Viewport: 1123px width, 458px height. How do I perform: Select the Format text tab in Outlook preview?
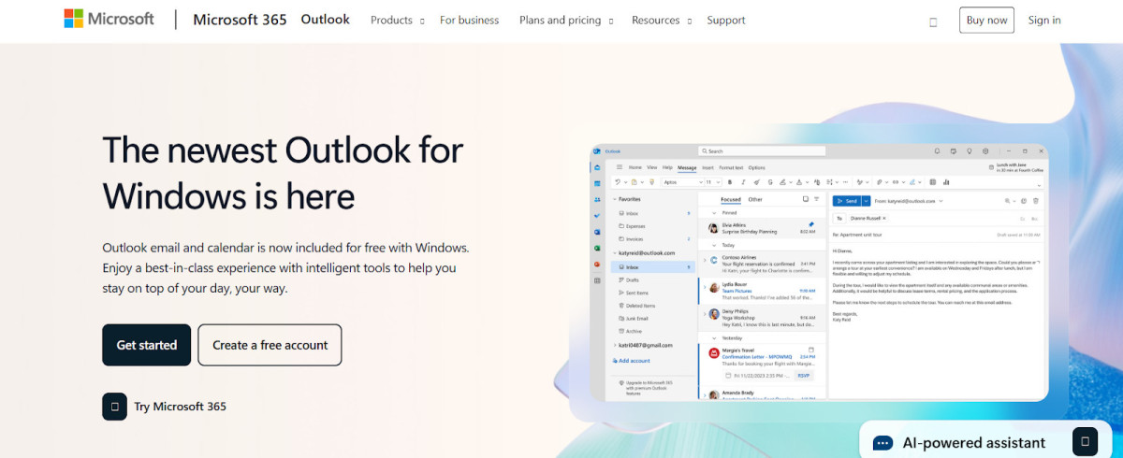731,167
